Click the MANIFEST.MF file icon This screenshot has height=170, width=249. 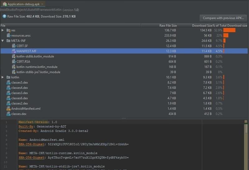14,51
